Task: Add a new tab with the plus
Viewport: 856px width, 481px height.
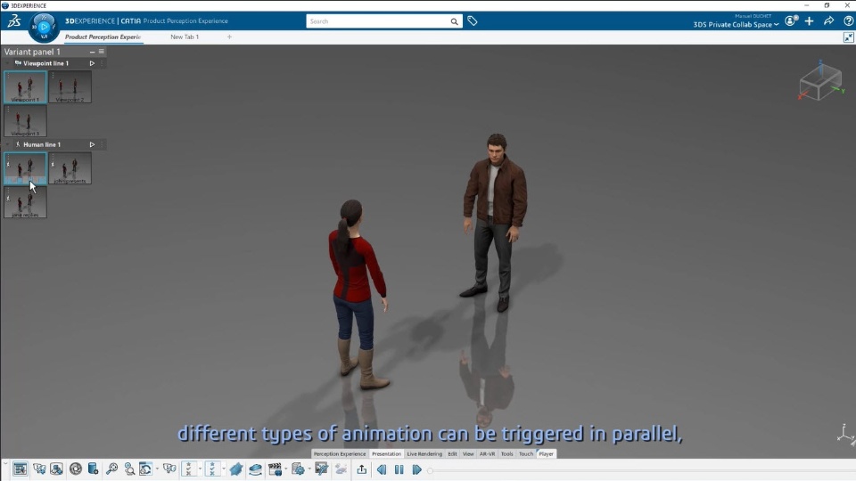Action: point(229,37)
